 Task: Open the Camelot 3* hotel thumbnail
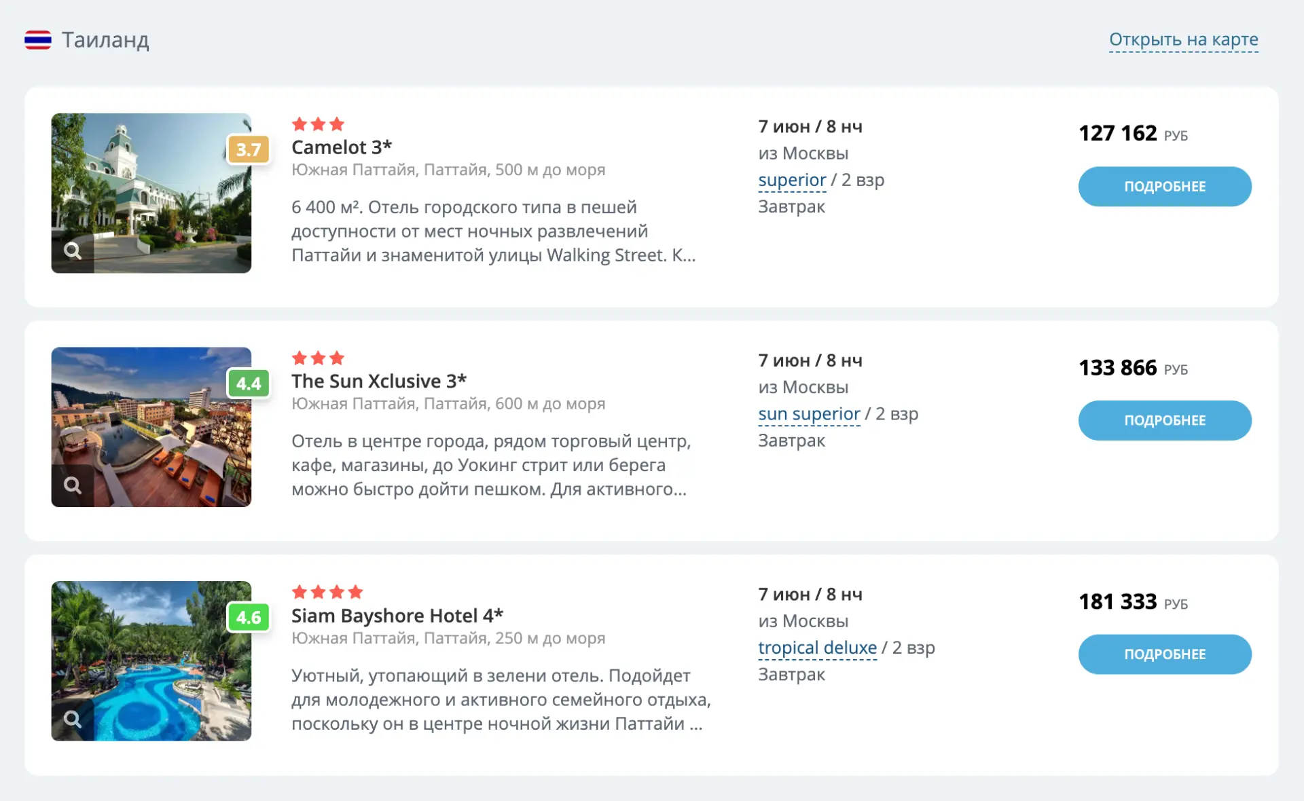[151, 193]
